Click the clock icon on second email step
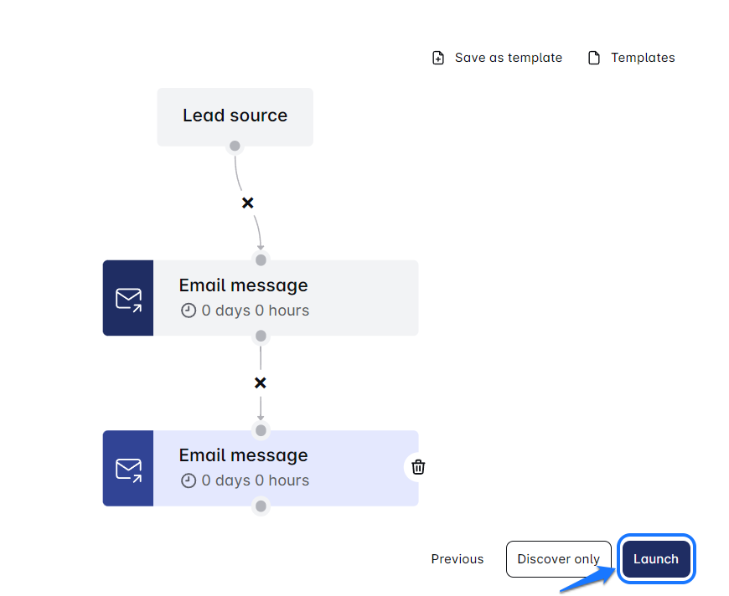Screen dimensions: 729x596 click(x=189, y=480)
